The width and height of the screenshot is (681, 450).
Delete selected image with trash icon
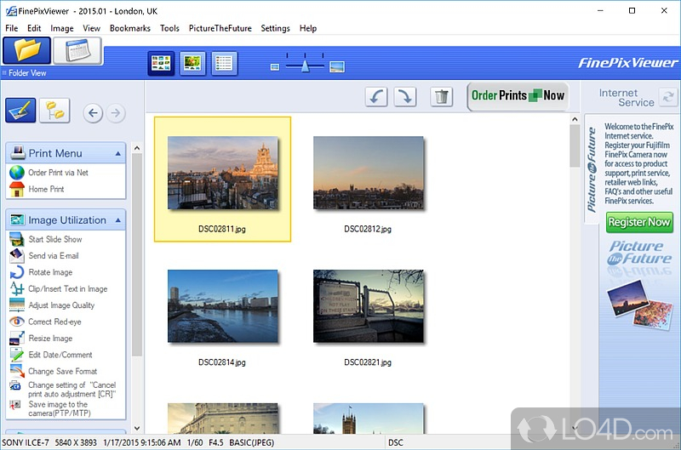[441, 96]
